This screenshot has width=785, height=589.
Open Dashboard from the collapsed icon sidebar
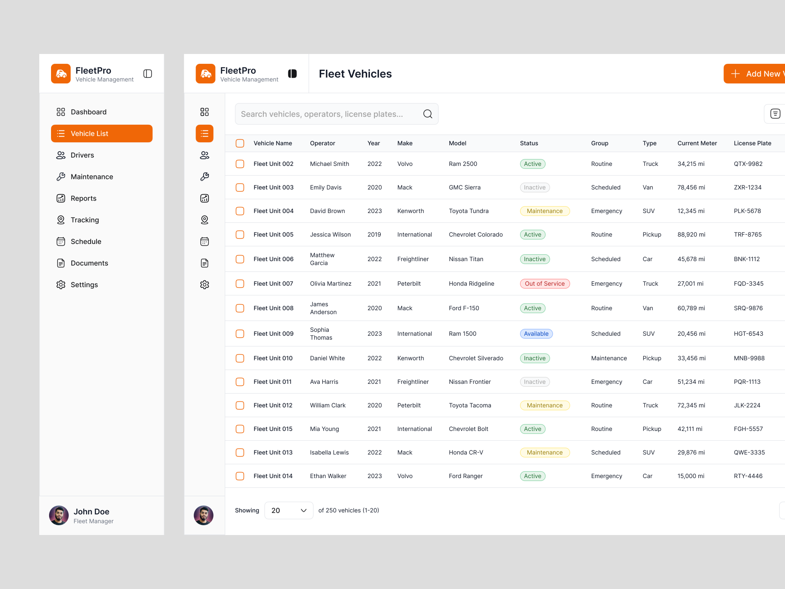coord(204,112)
